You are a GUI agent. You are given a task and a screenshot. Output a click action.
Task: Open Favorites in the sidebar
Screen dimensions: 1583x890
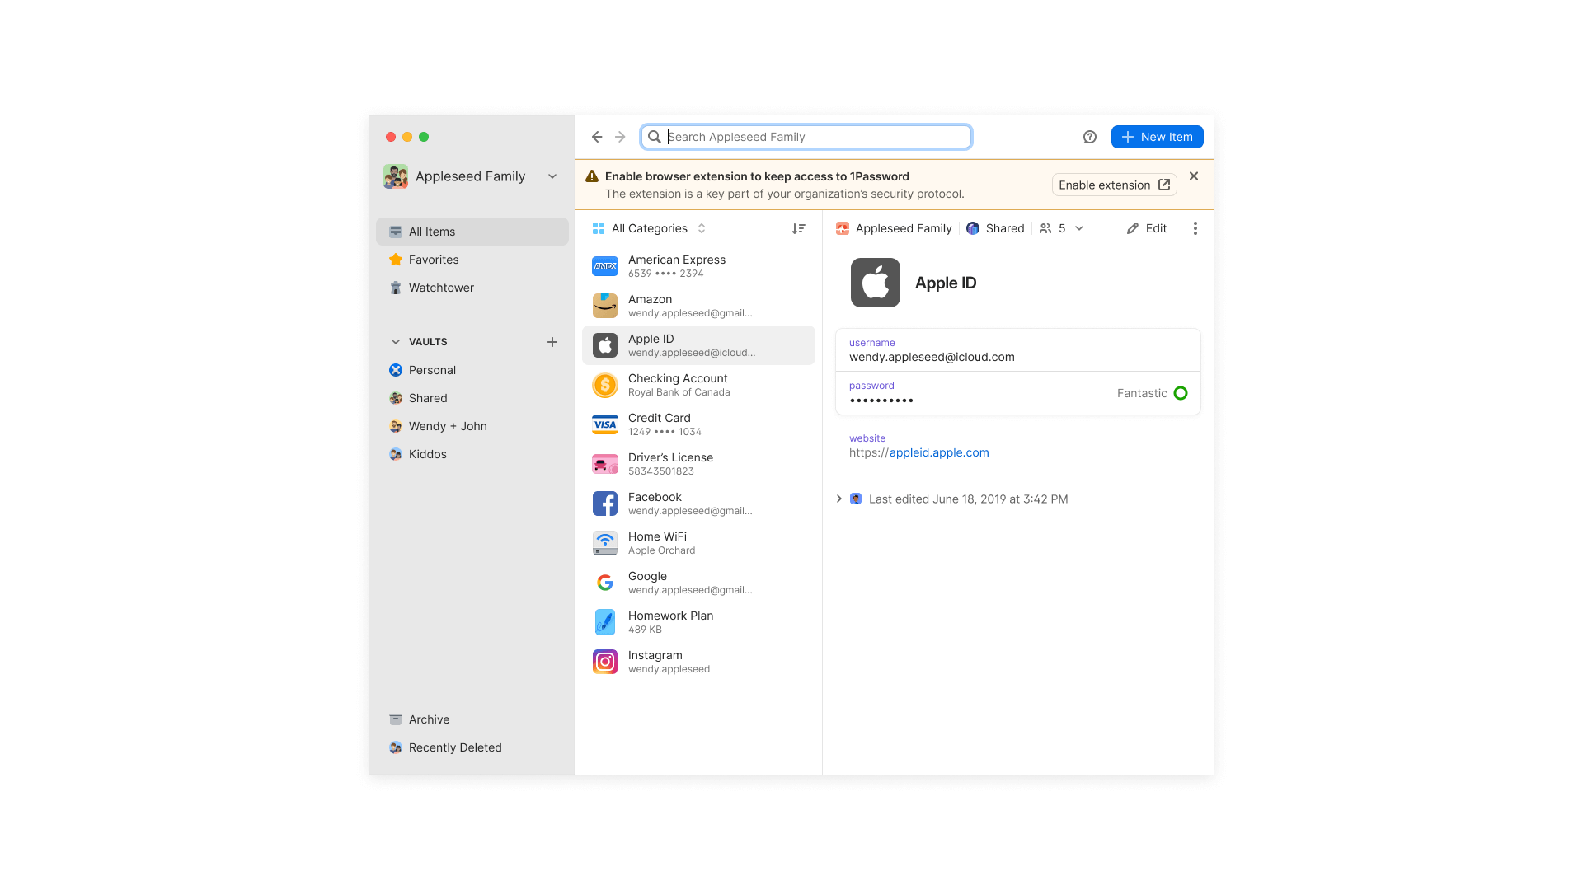click(x=472, y=260)
